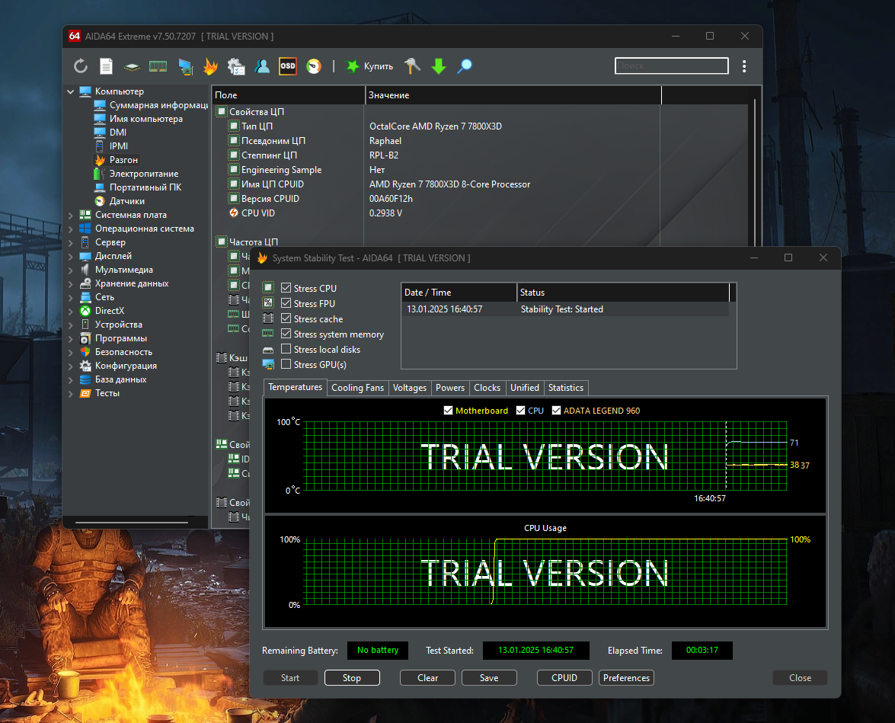Expand the Операционная система node
Screen dimensions: 895x723
pyautogui.click(x=71, y=229)
